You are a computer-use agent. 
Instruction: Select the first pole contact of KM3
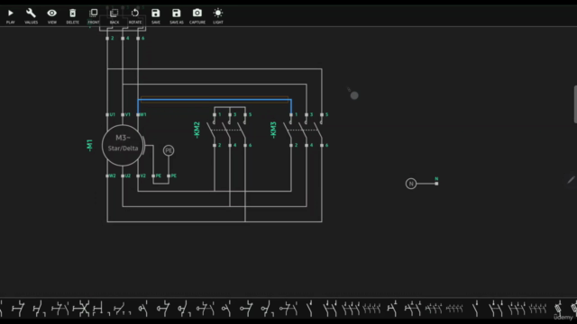pos(288,130)
